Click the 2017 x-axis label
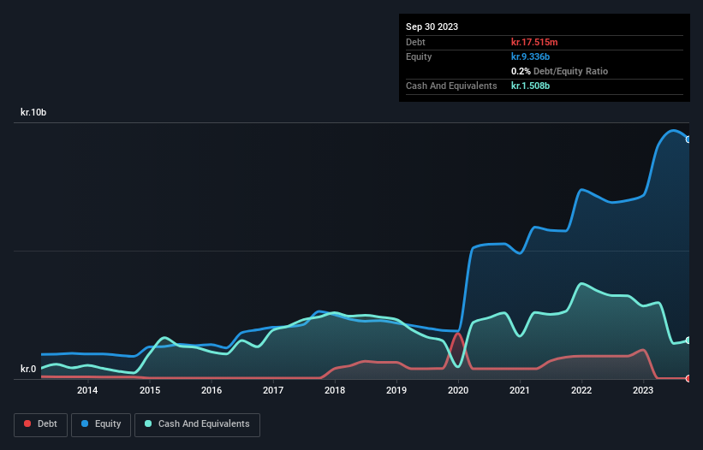 [273, 390]
